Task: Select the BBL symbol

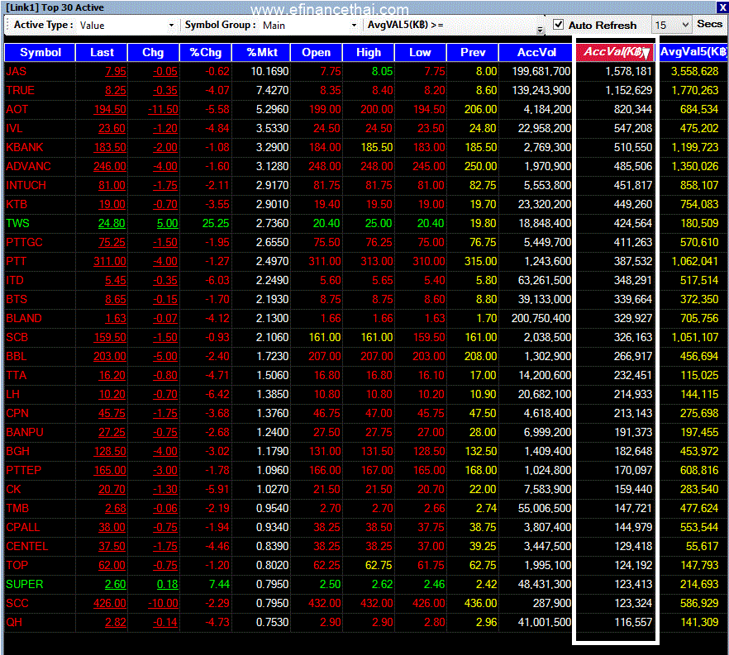Action: pos(17,357)
